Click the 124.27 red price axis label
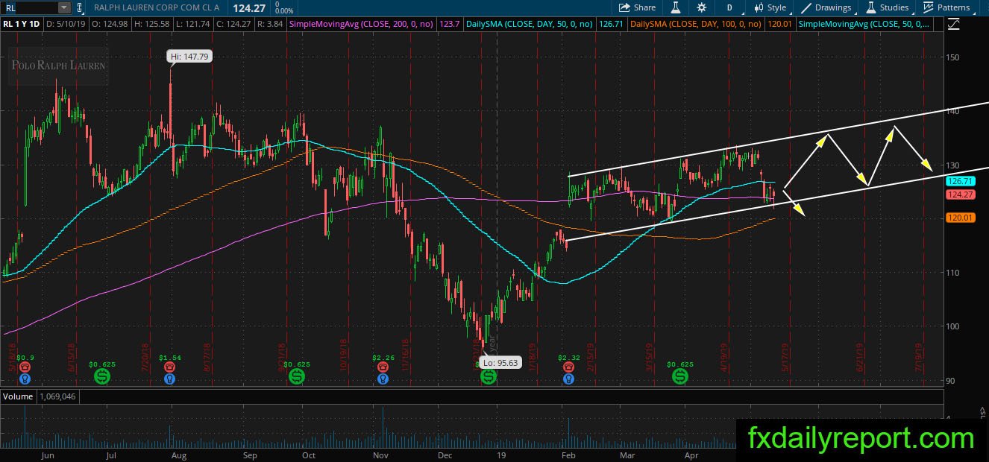The height and width of the screenshot is (462, 989). [x=959, y=194]
